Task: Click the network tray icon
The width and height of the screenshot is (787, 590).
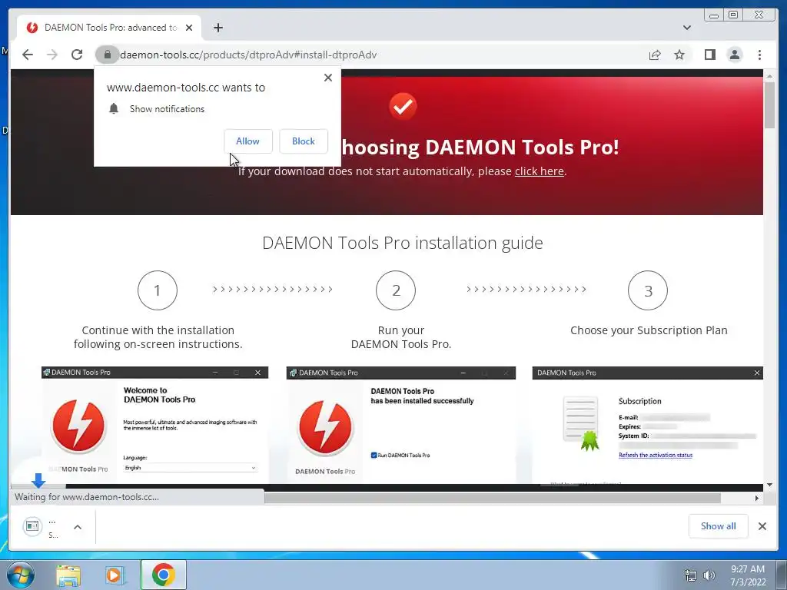Action: click(x=691, y=576)
